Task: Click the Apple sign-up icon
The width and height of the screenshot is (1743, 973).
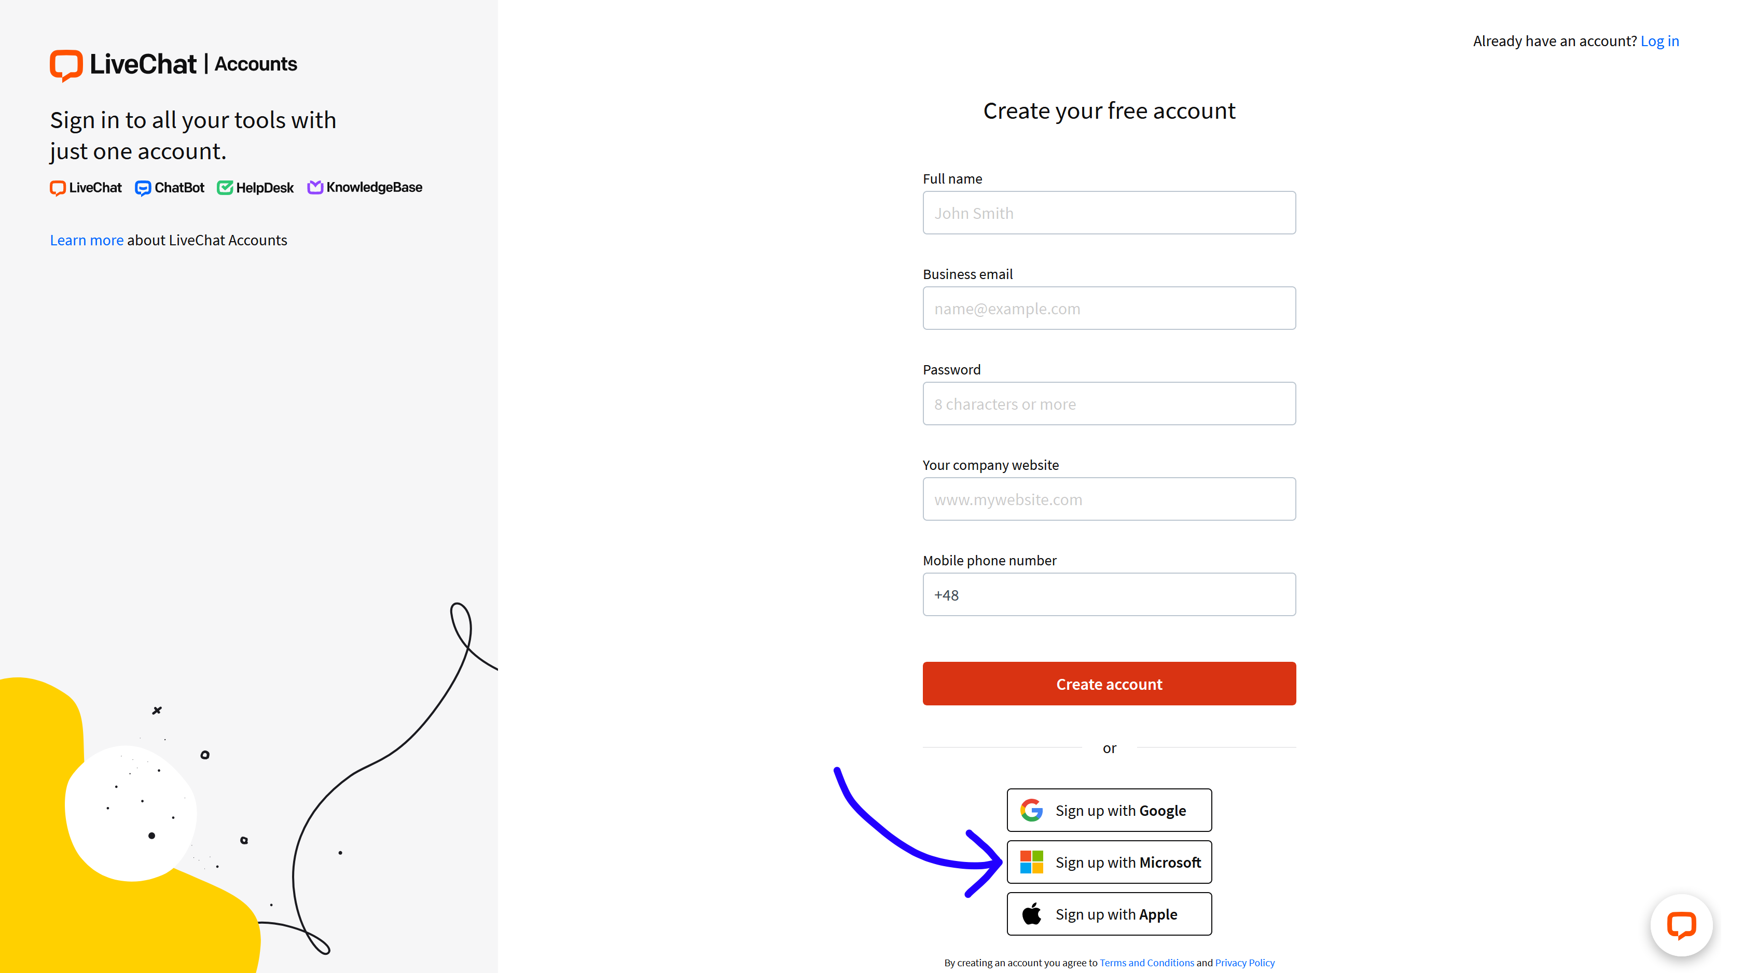Action: point(1031,913)
